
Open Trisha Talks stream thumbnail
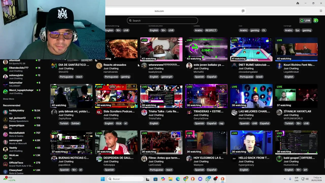click(161, 96)
